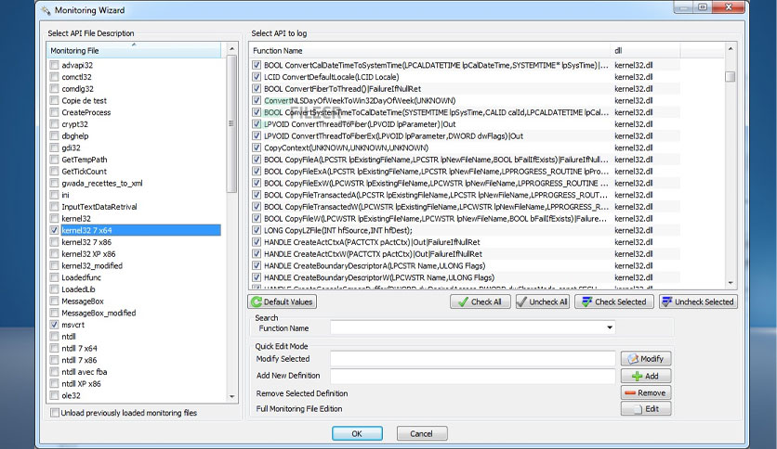Click the monitoring file list scroll-up arrow
Screen dimensions: 777x449
click(x=232, y=49)
